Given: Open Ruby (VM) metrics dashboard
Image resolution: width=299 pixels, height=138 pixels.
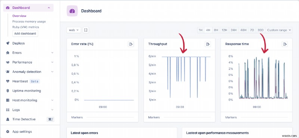Looking at the screenshot, I should tap(25, 27).
